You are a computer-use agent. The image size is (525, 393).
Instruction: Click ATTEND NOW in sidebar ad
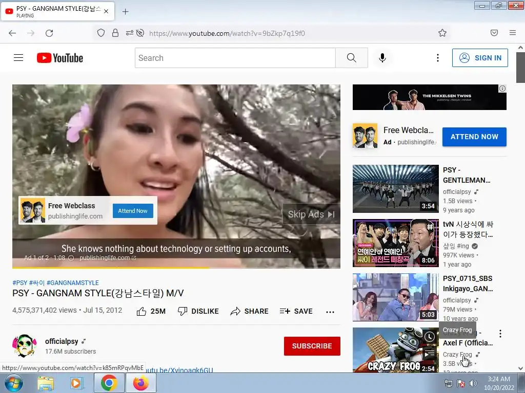tap(474, 137)
